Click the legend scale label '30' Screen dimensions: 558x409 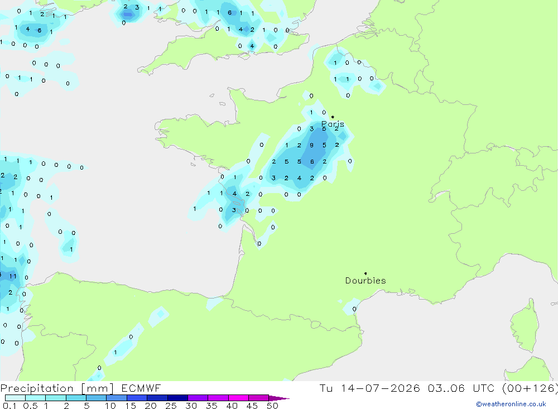click(191, 406)
